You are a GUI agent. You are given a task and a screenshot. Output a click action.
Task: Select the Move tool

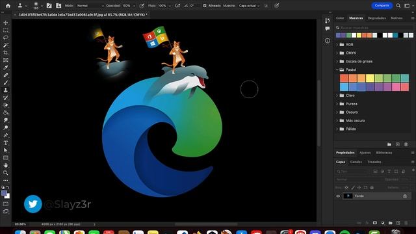6,23
